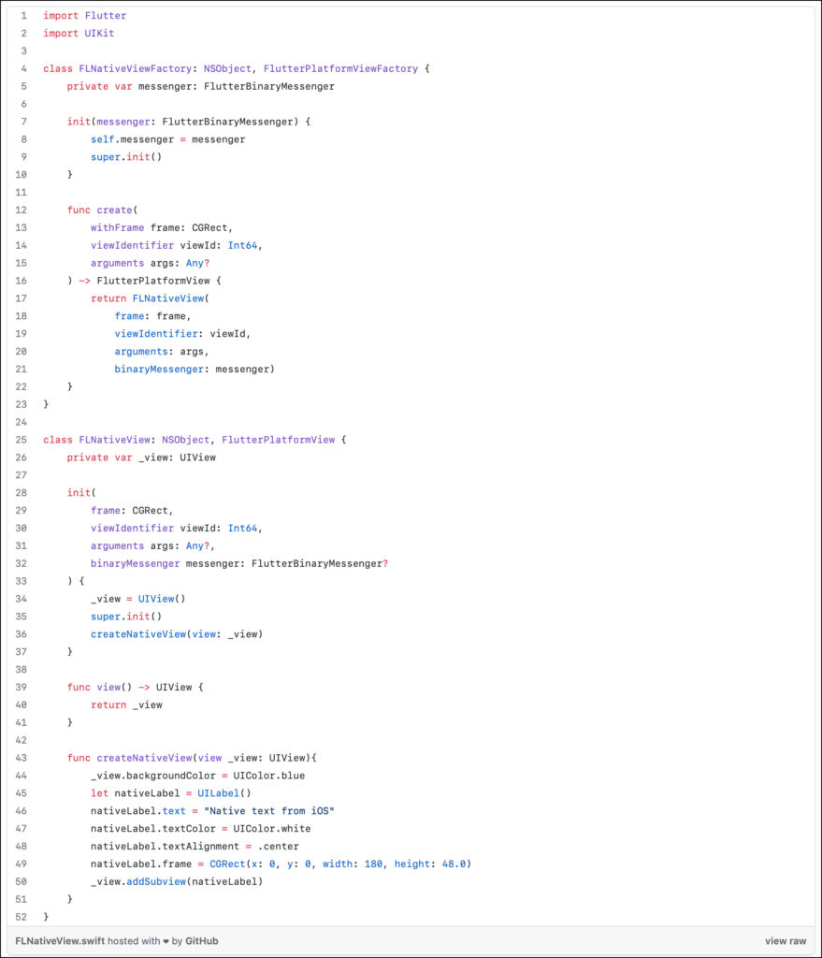Select line number 43
822x958 pixels.
click(21, 757)
